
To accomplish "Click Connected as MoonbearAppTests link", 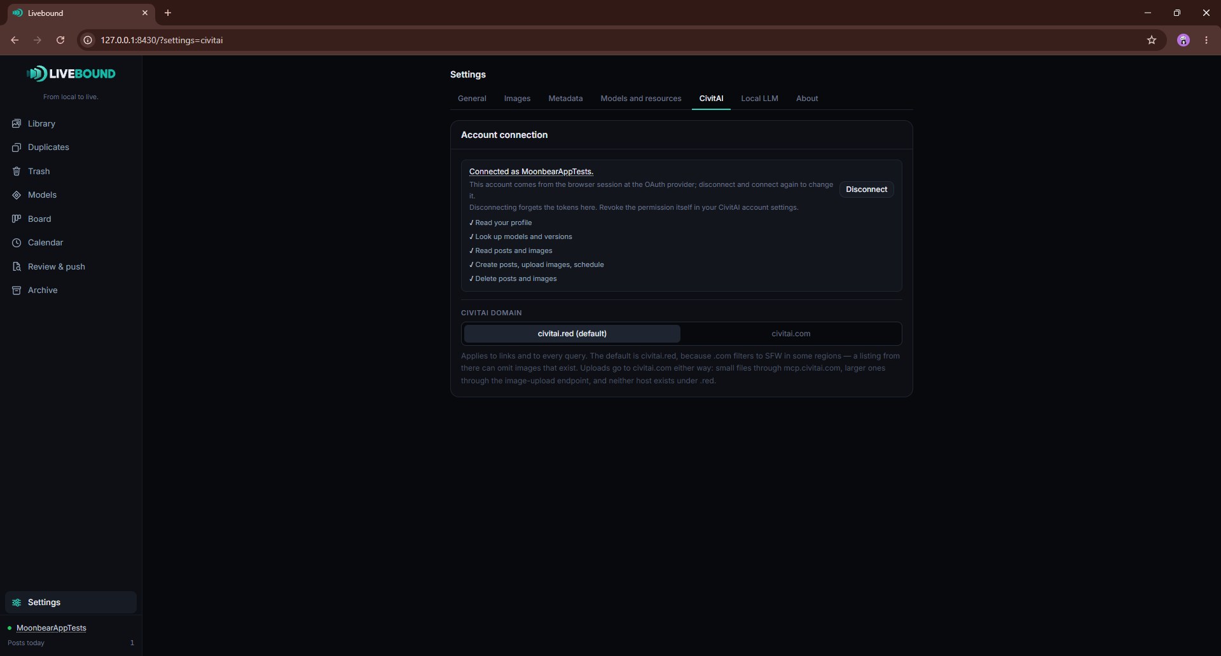I will click(x=531, y=172).
